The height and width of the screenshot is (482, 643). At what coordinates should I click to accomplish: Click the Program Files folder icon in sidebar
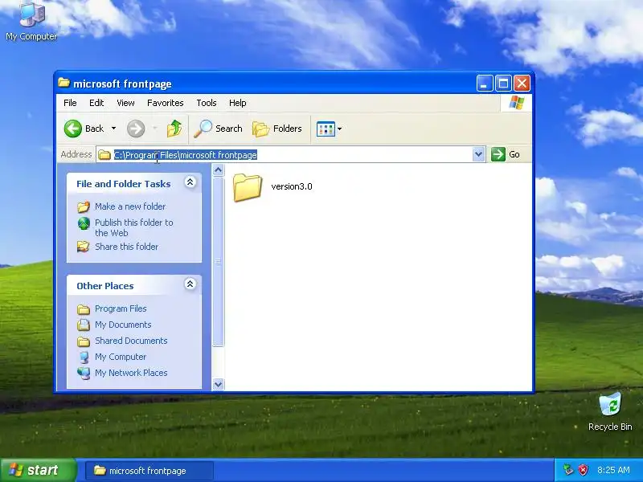84,309
